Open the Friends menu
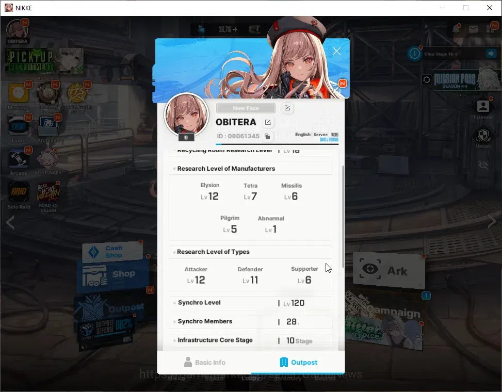Screen dimensions: 502x392 (483, 109)
